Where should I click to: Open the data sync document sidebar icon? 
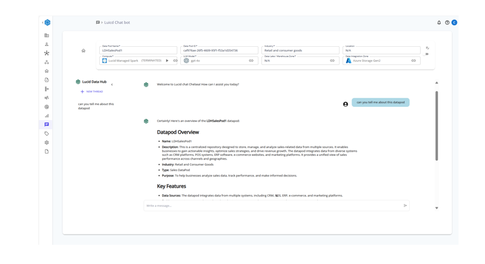tap(47, 80)
